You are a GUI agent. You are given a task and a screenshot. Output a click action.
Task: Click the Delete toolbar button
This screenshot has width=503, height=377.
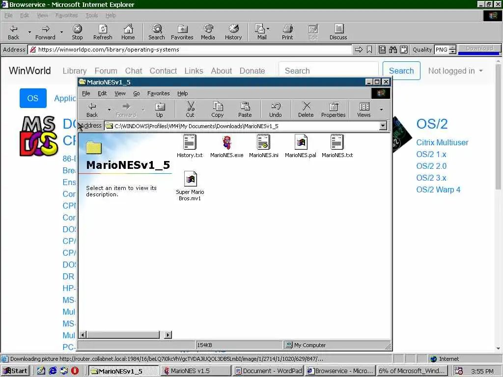pos(306,110)
